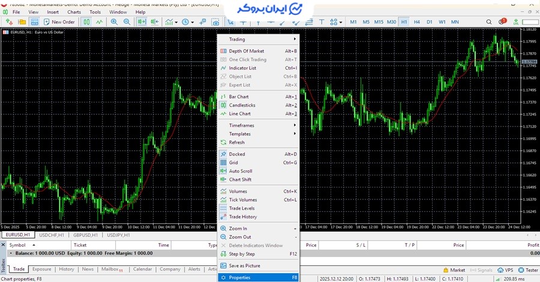Open the Charts menu in menu bar

point(74,12)
